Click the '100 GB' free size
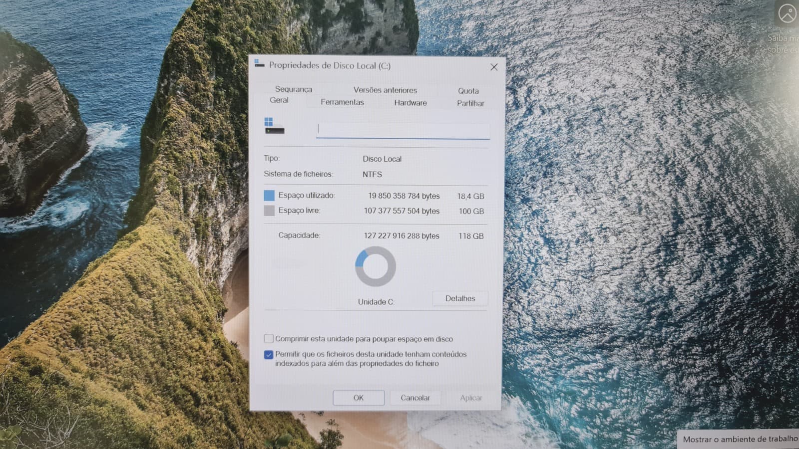The height and width of the screenshot is (449, 799). 471,212
